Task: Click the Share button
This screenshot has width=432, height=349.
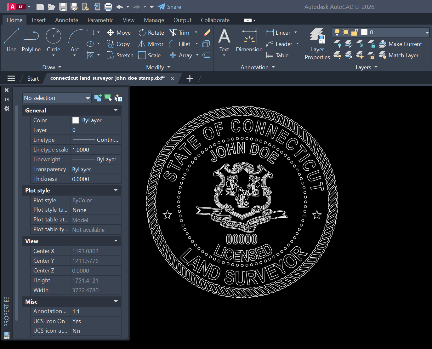Action: coord(169,7)
